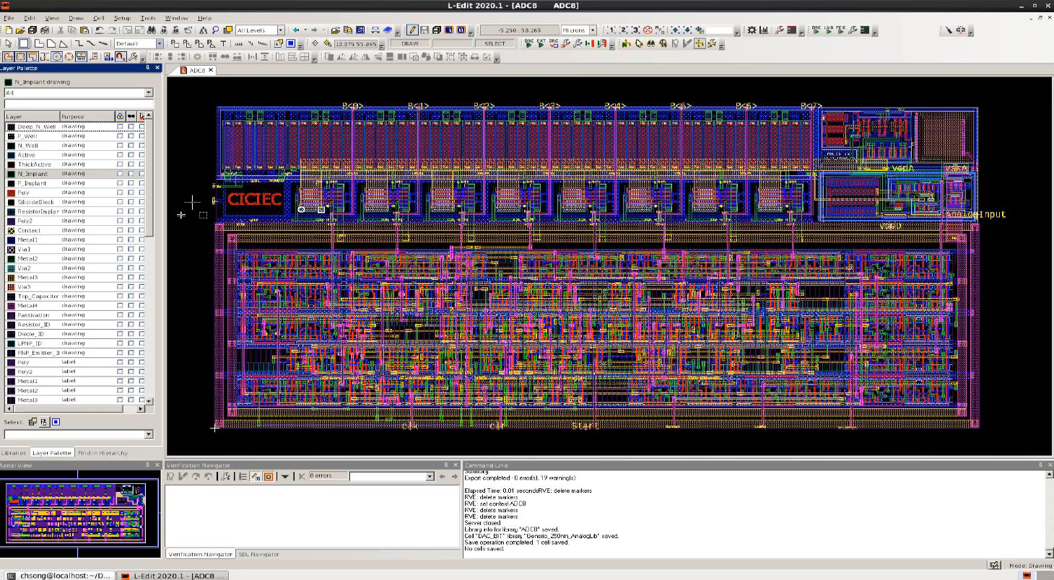1054x580 pixels.
Task: Click the horseshoe magnet snapping icon
Action: [x=120, y=57]
